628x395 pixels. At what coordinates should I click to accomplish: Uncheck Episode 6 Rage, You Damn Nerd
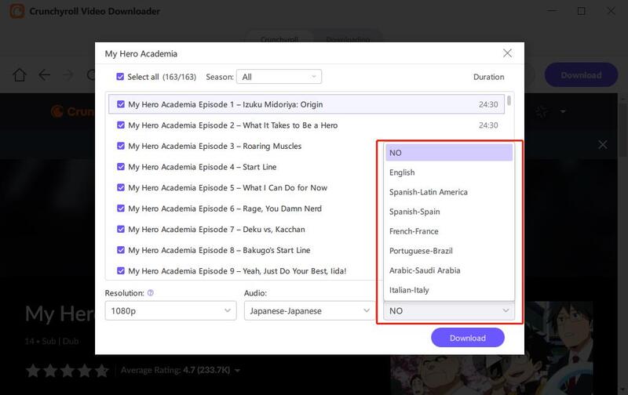pos(121,208)
